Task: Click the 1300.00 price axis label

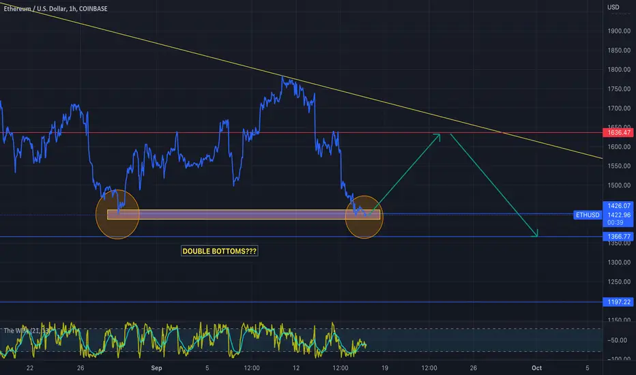Action: click(x=619, y=262)
